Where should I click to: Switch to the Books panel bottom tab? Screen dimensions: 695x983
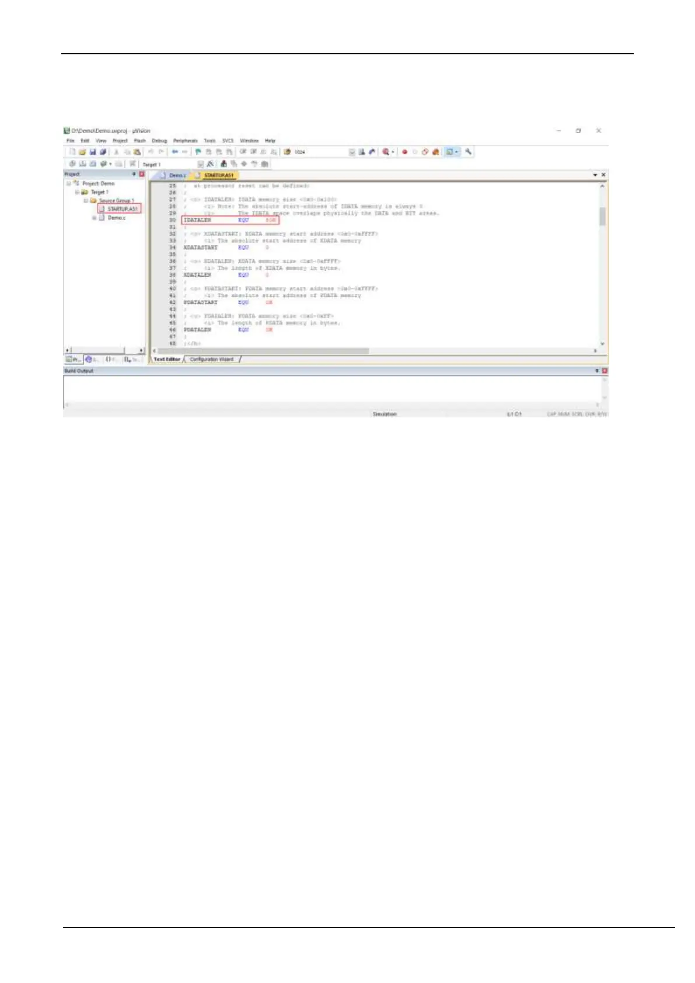(92, 360)
